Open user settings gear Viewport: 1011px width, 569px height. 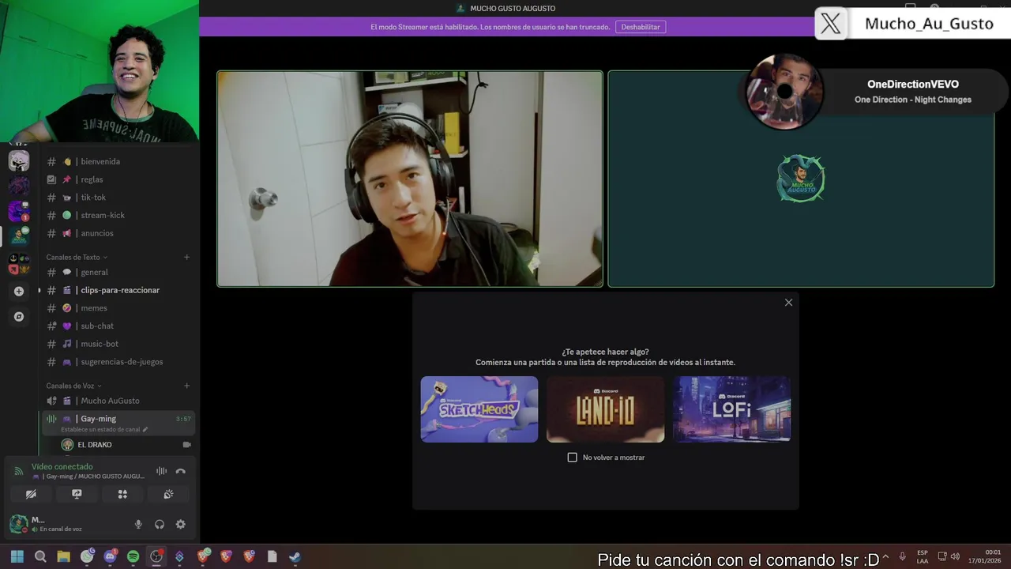click(181, 524)
